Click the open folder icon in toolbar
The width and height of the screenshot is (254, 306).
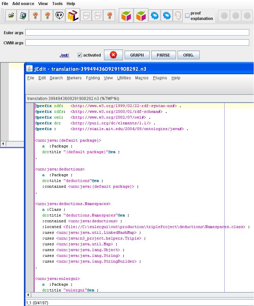11,16
